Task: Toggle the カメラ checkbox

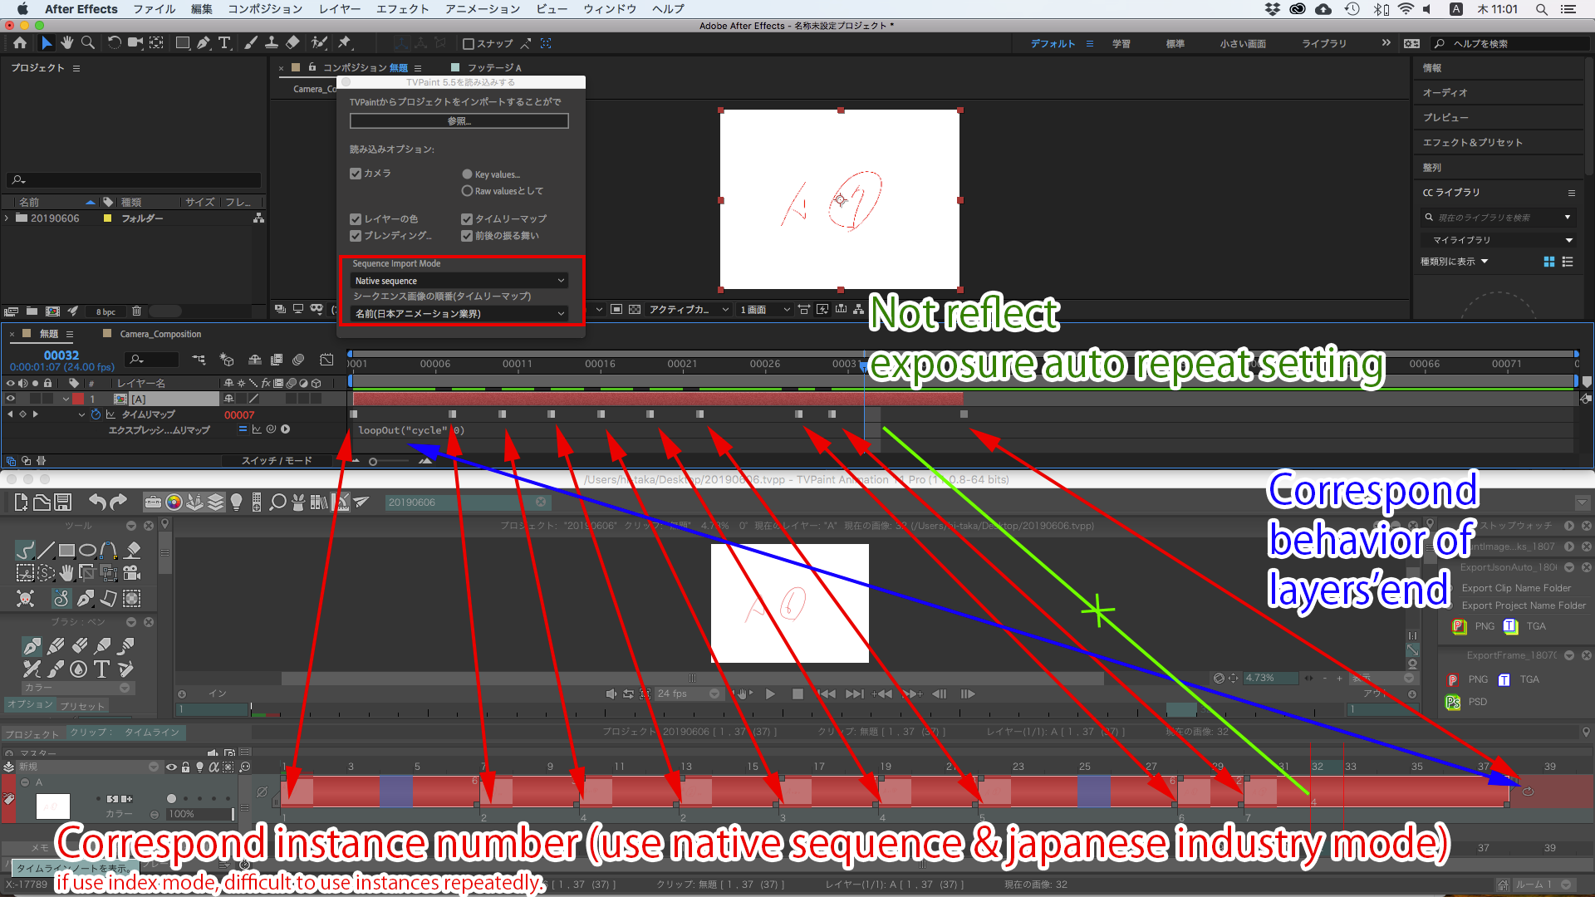Action: coord(356,174)
